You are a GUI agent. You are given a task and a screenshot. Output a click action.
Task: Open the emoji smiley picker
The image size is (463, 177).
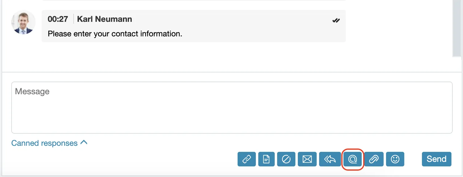[395, 159]
